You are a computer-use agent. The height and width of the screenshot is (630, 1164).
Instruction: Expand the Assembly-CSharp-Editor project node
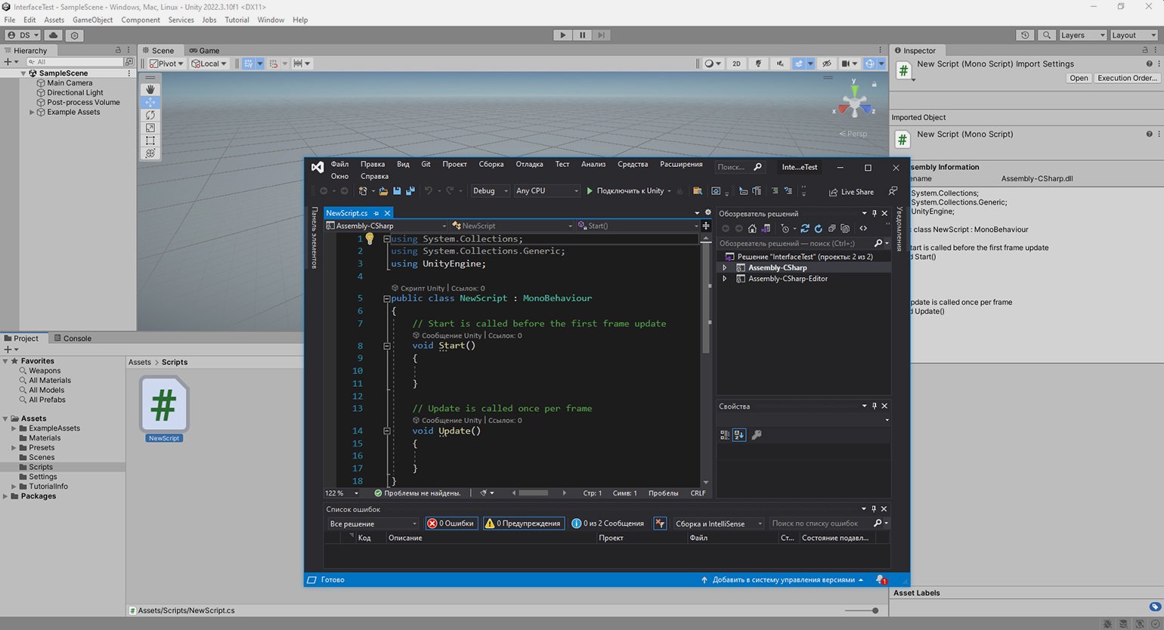point(725,279)
